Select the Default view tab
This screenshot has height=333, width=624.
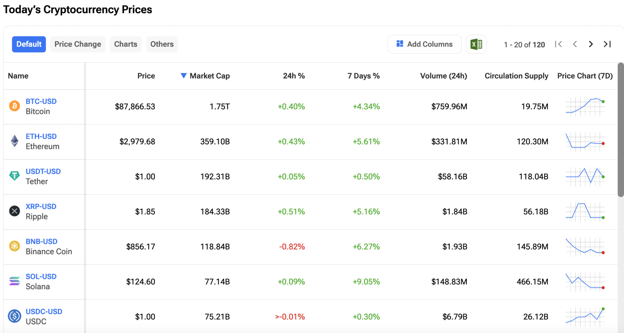click(29, 44)
